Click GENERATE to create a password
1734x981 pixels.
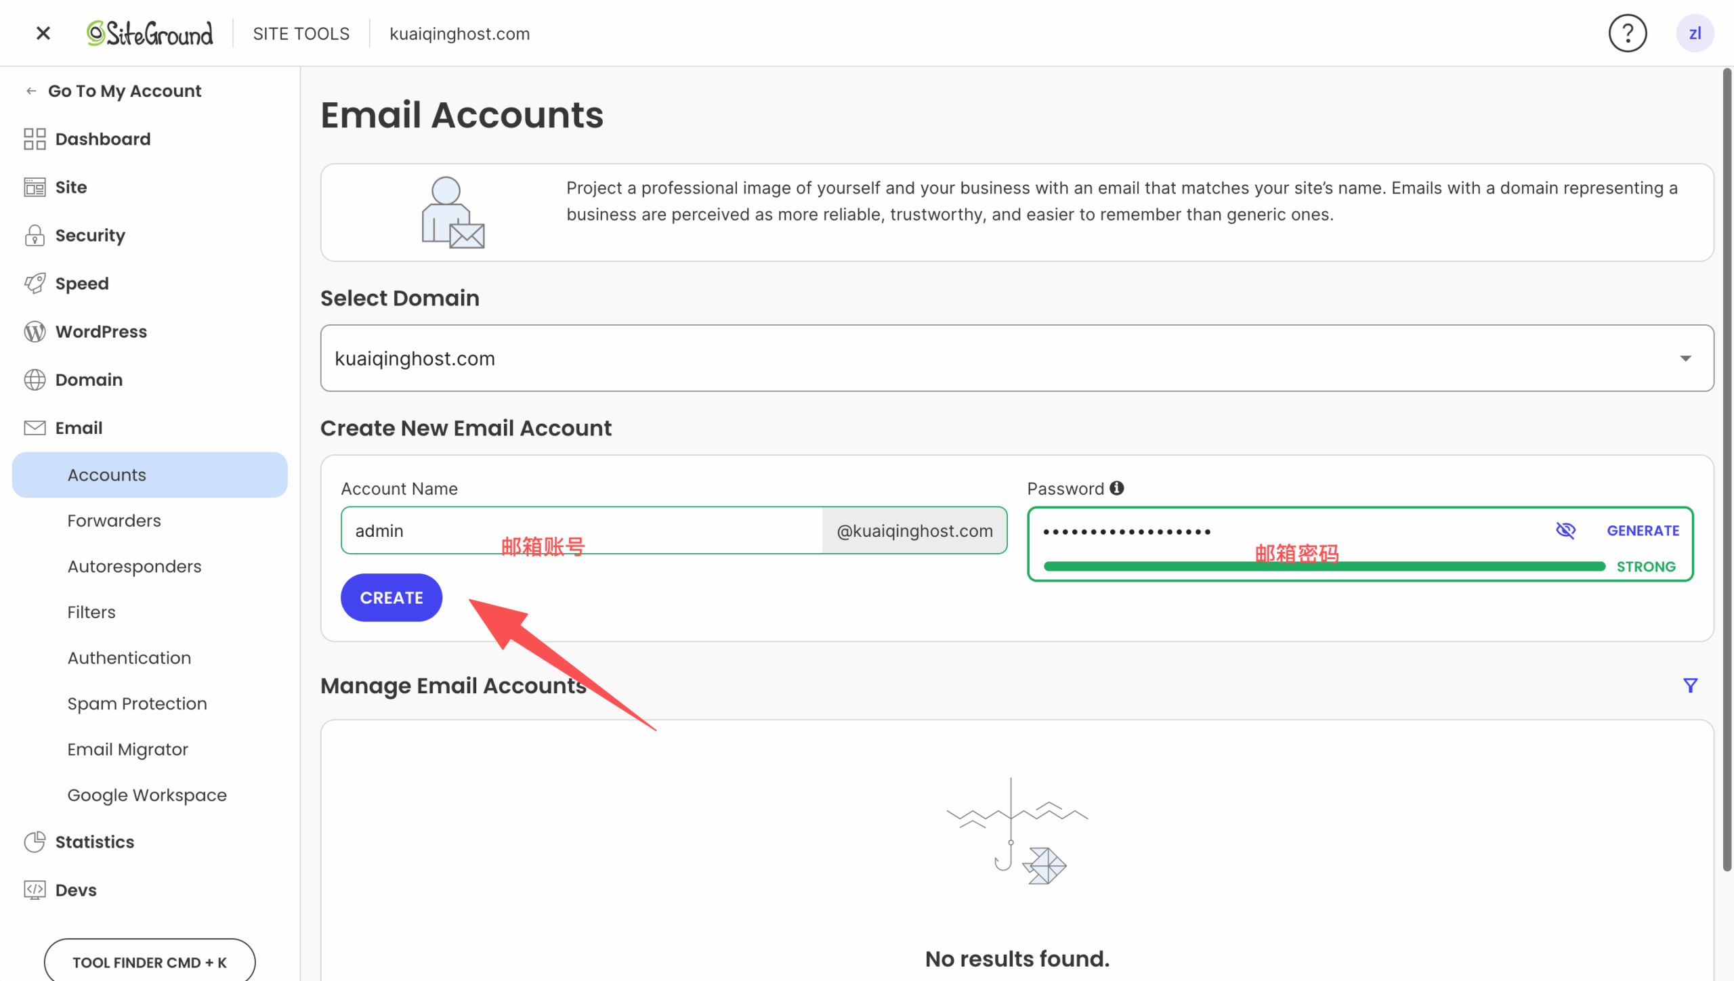1643,531
